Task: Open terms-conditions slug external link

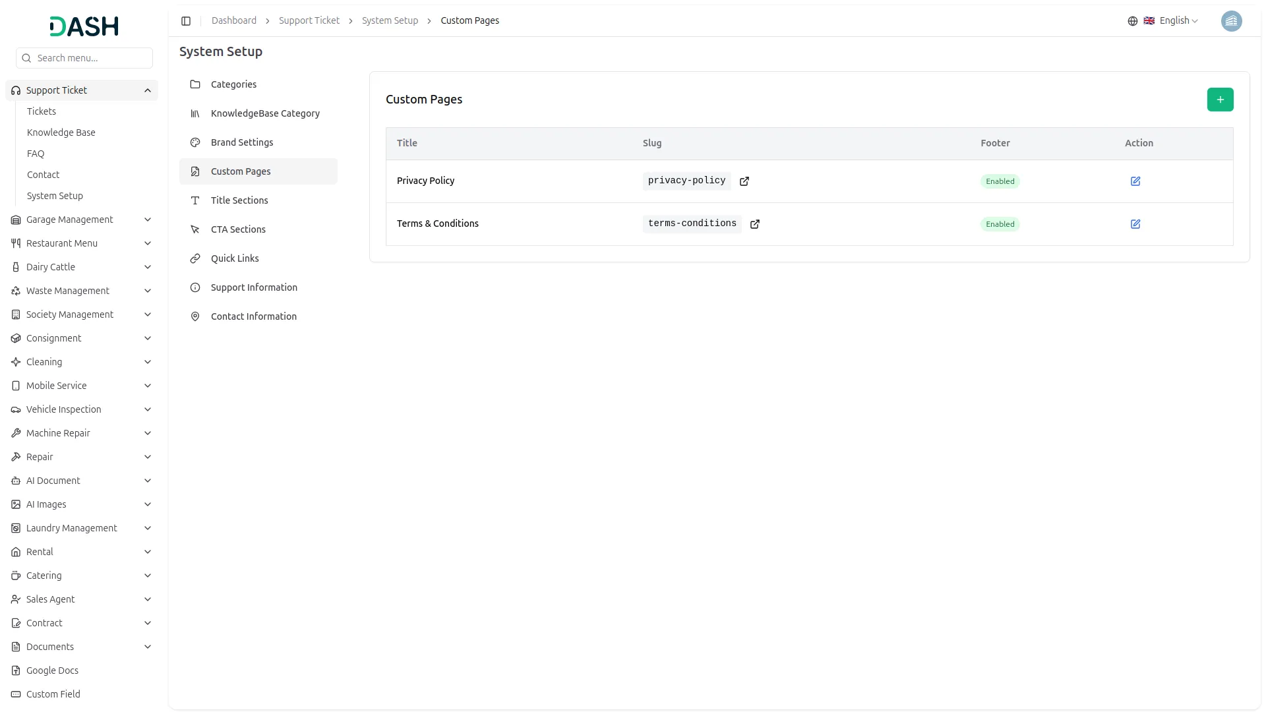Action: point(754,224)
